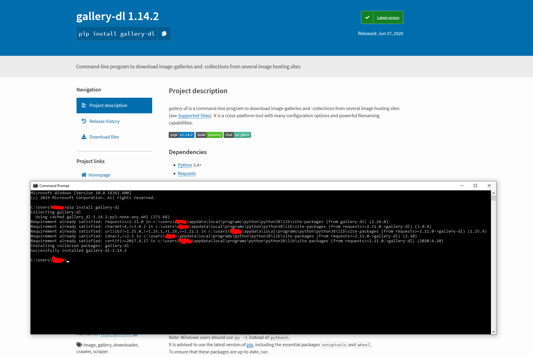Click the copy command icon beside pip install
This screenshot has width=533, height=357.
point(164,34)
